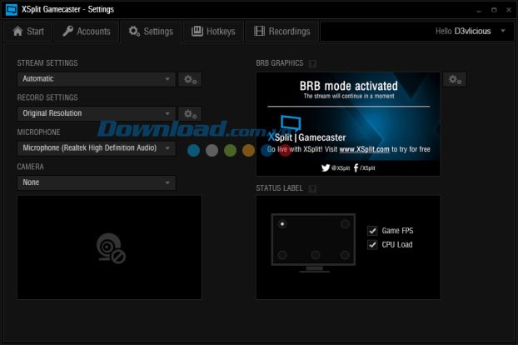
Task: Click the BRB GRAPHICS heading text
Action: pos(280,63)
